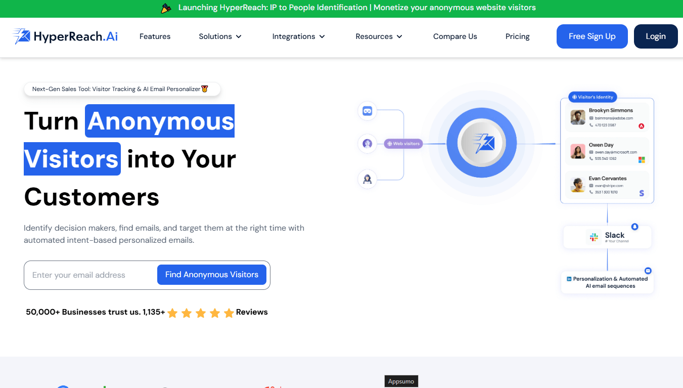The width and height of the screenshot is (683, 388).
Task: Click Brookyn Simmons avatar photo
Action: pyautogui.click(x=578, y=117)
